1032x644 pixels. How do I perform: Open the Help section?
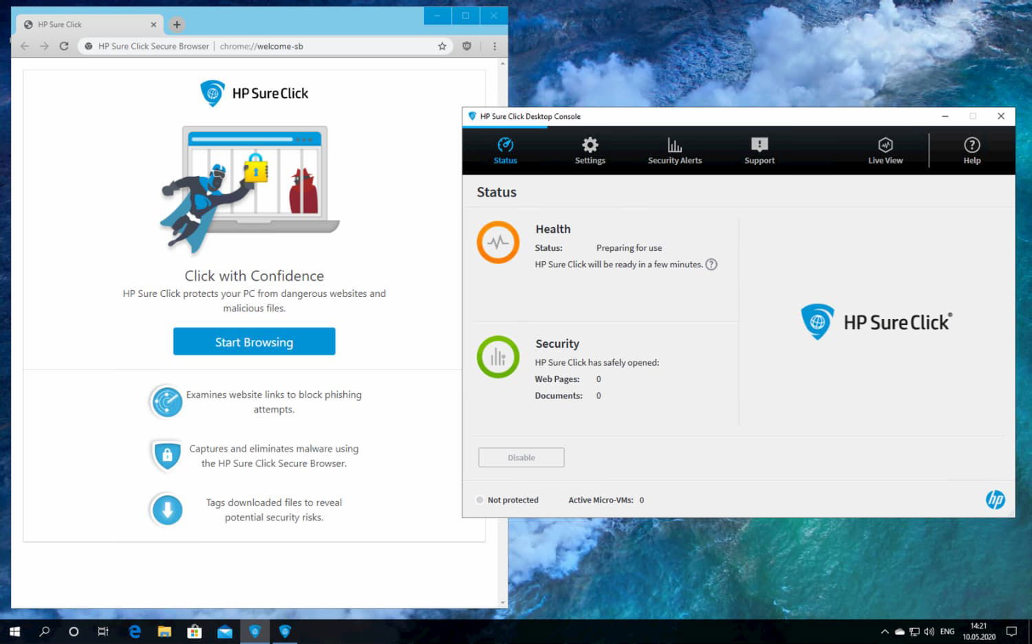pyautogui.click(x=971, y=150)
